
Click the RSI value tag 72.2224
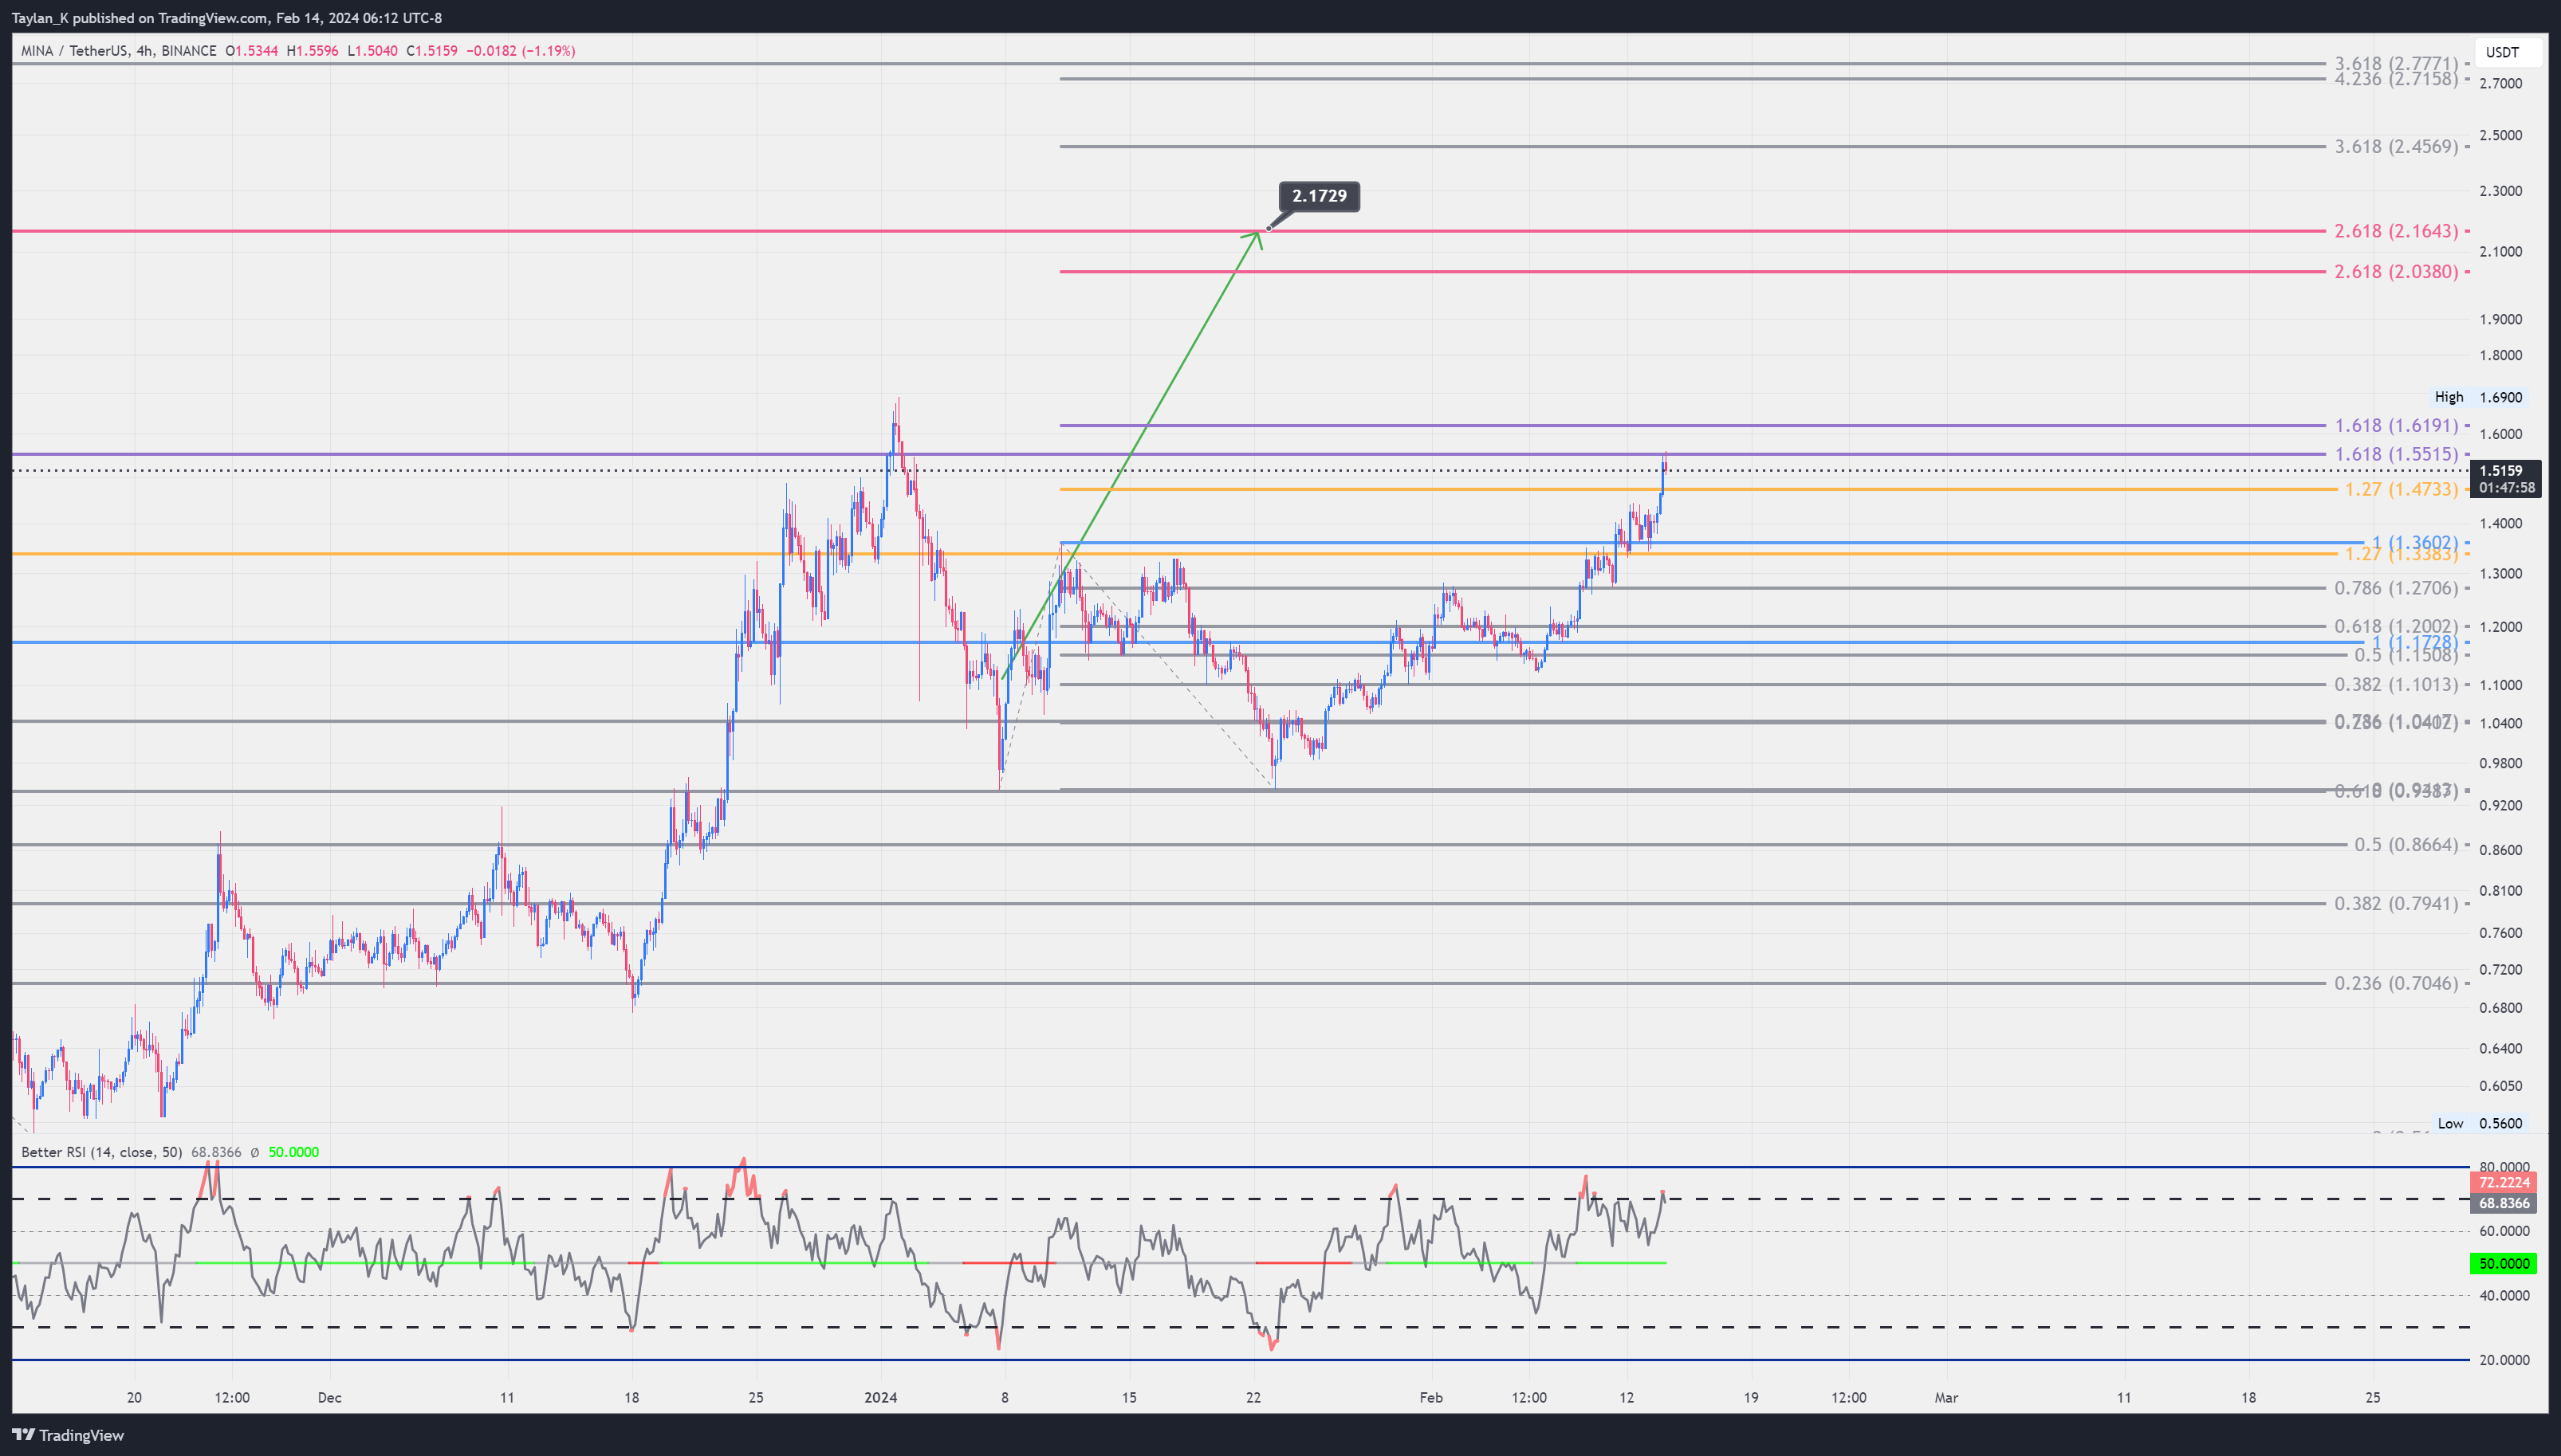(x=2504, y=1183)
